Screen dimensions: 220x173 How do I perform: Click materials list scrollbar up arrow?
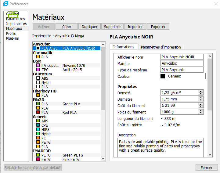tap(103, 45)
